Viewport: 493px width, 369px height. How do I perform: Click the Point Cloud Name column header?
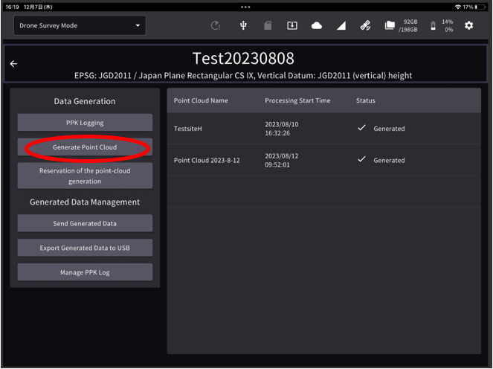[201, 100]
